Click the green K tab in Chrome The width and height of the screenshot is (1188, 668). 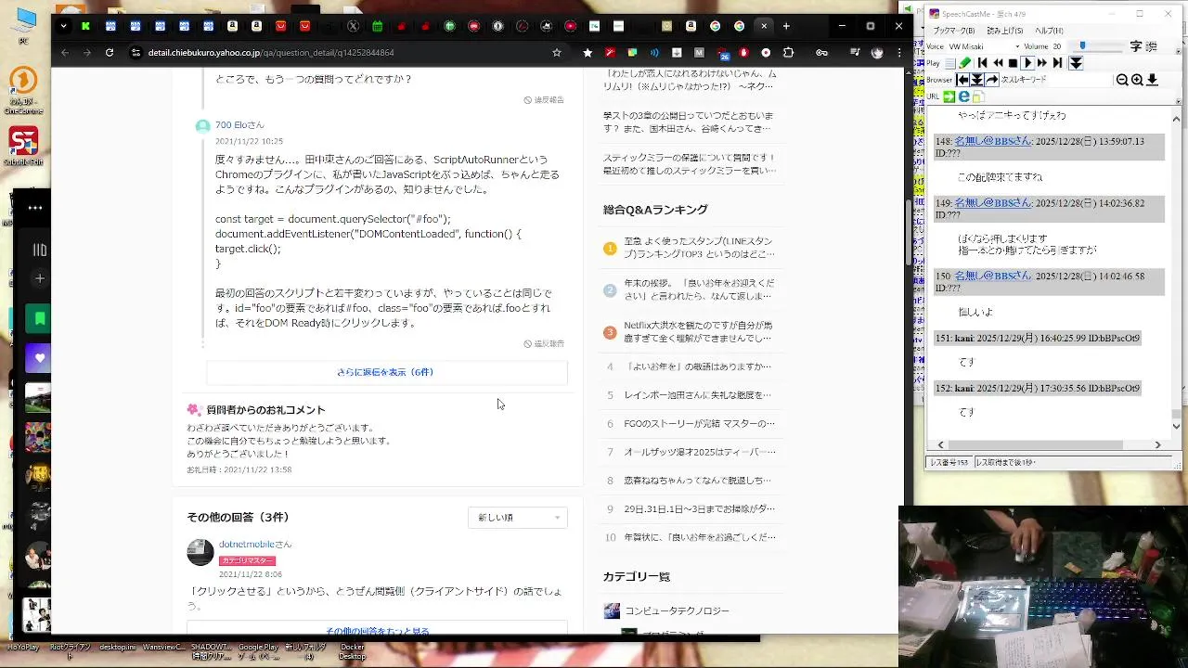coord(85,26)
